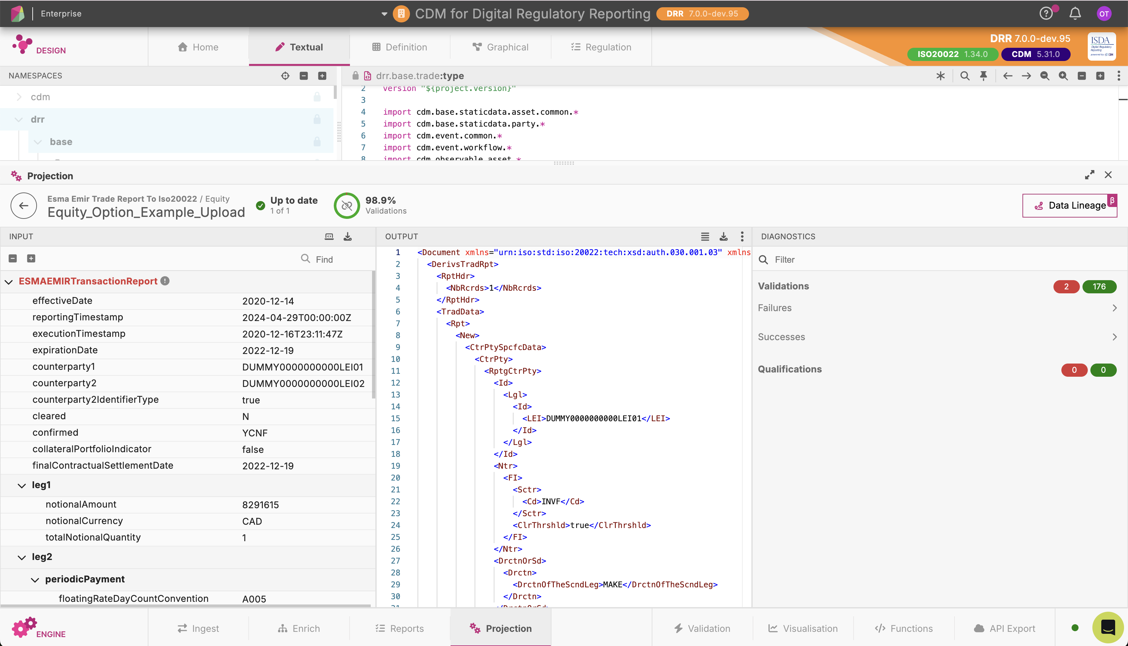Open the notifications bell
1128x646 pixels.
coord(1075,14)
